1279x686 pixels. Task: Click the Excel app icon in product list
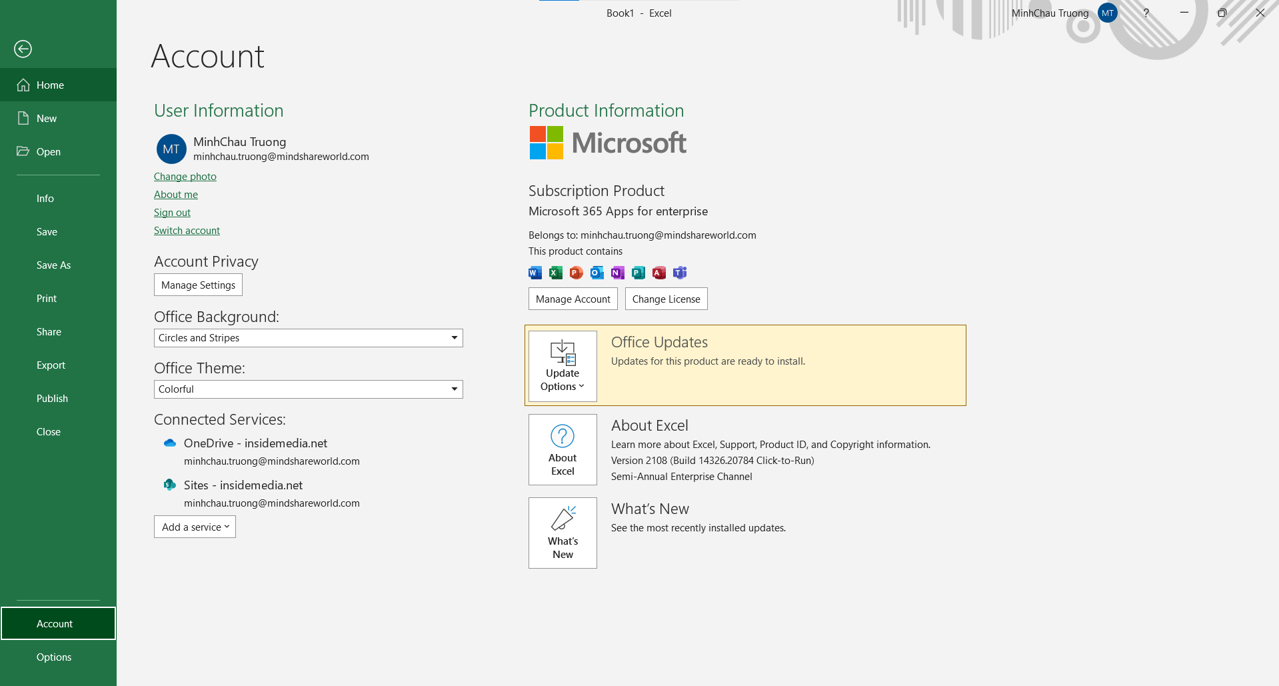pyautogui.click(x=556, y=272)
